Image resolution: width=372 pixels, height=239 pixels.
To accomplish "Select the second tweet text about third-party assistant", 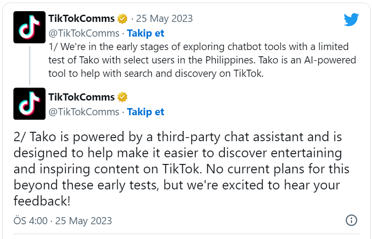I will pos(179,168).
